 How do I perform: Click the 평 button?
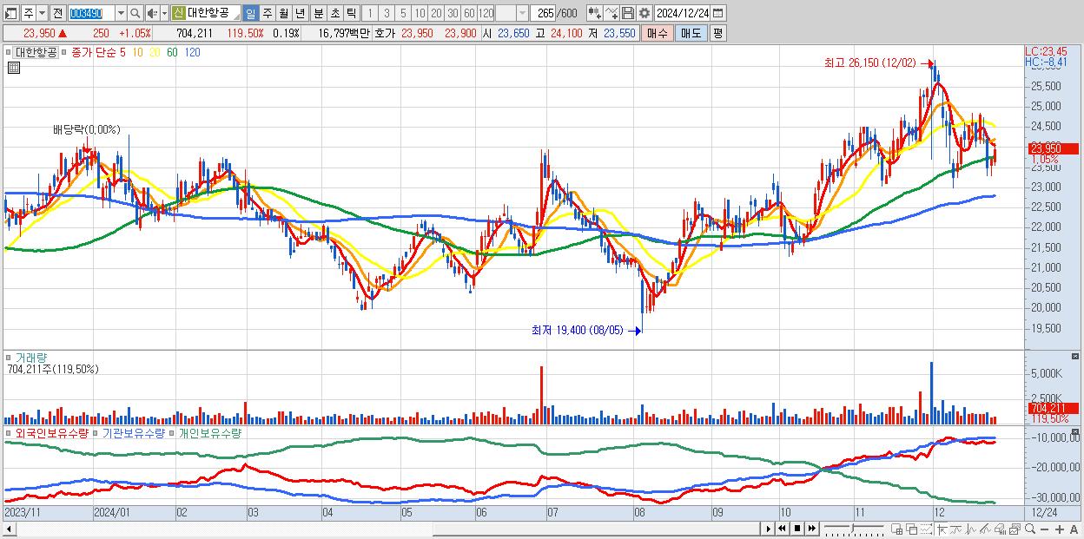(717, 33)
